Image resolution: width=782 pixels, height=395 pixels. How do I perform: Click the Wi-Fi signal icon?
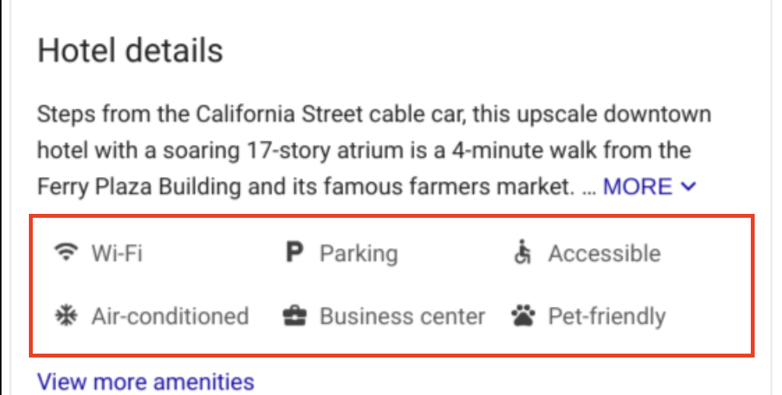coord(66,252)
